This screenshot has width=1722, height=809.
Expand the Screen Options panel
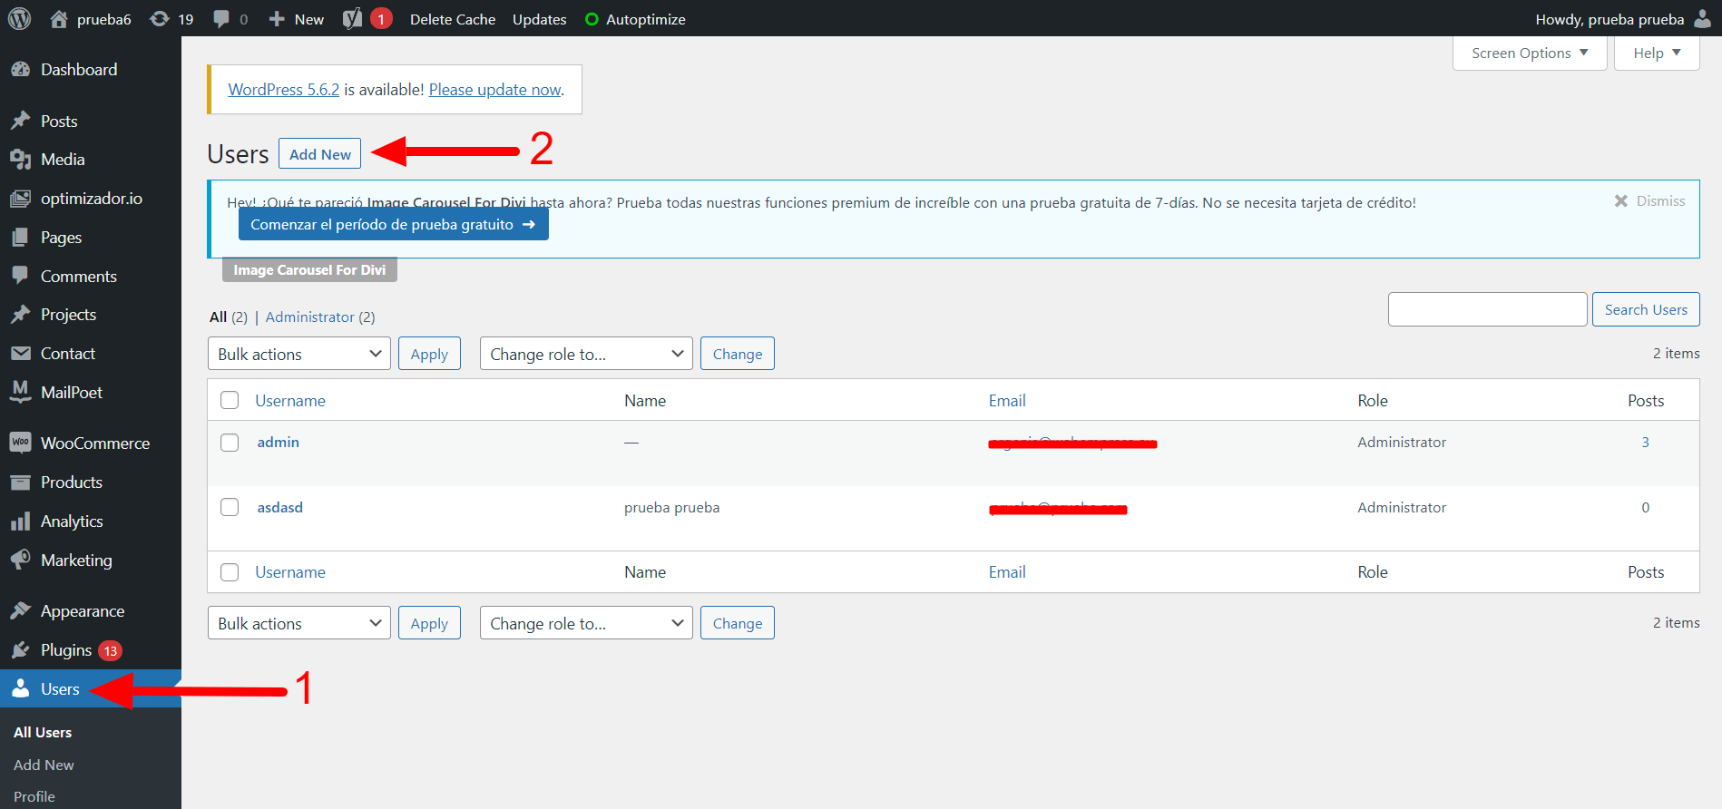click(x=1530, y=54)
